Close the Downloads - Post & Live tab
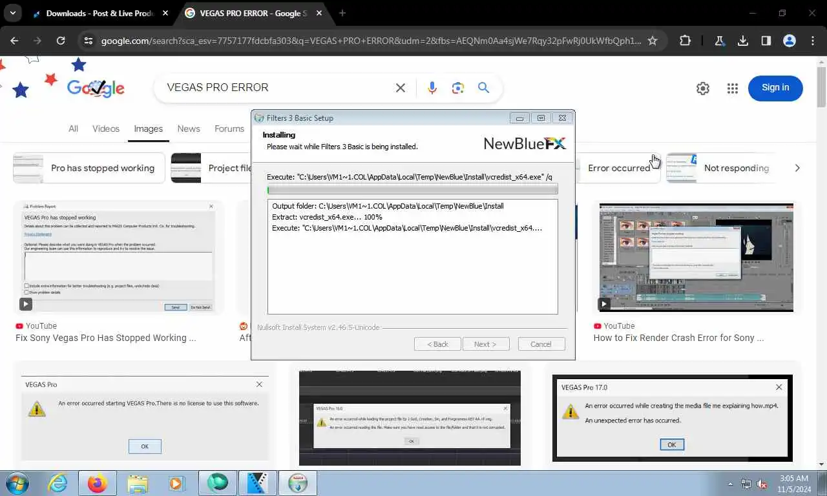Viewport: 827px width, 496px height. point(165,13)
